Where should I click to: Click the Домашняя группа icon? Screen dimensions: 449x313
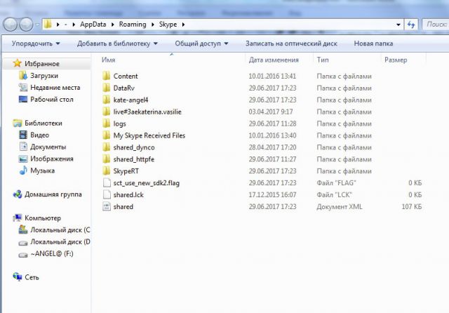pos(17,194)
